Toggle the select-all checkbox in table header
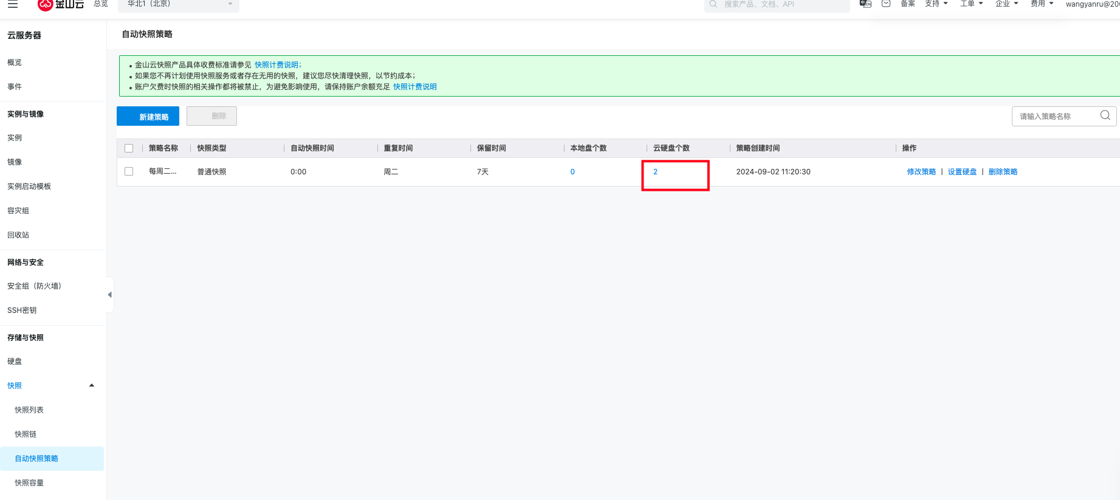1120x500 pixels. click(129, 148)
